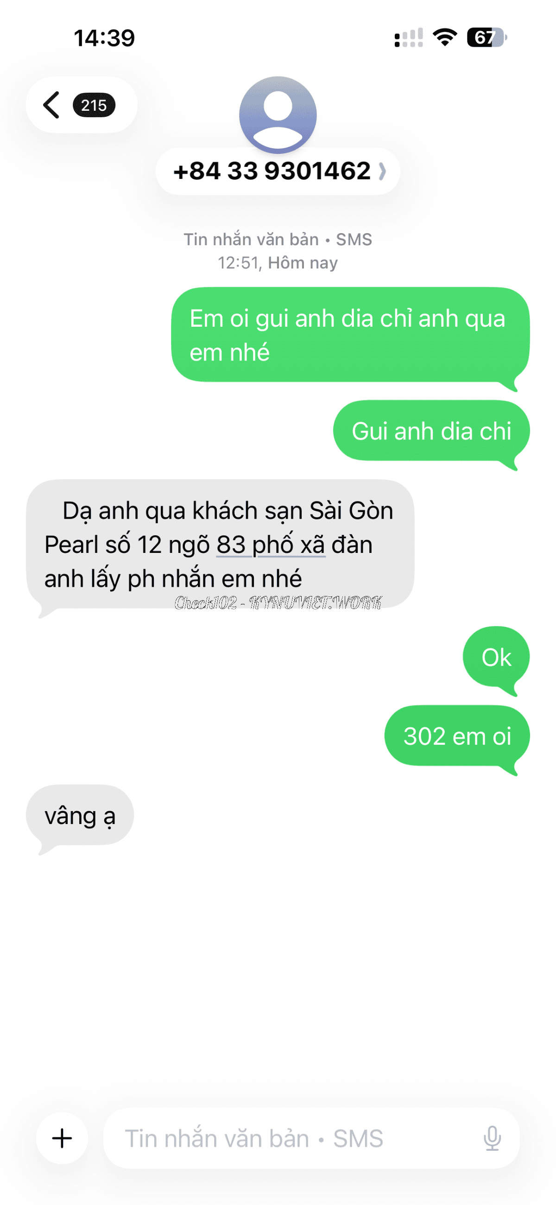Viewport: 556px width, 1205px height.
Task: Expand contact details chevron beside phone number
Action: pos(382,171)
